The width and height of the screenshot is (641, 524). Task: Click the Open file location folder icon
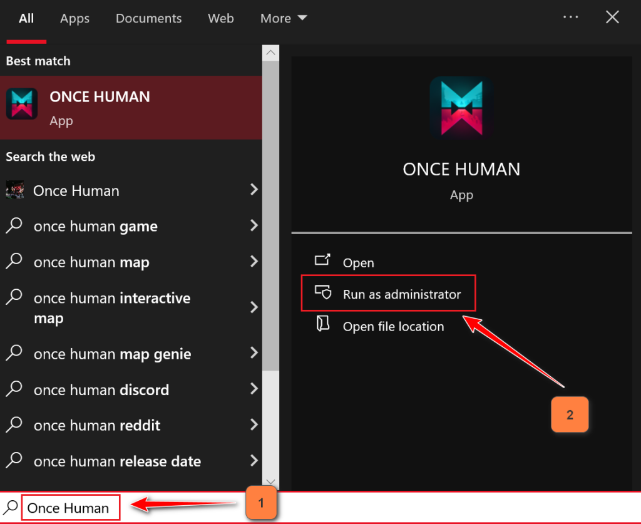(x=322, y=323)
